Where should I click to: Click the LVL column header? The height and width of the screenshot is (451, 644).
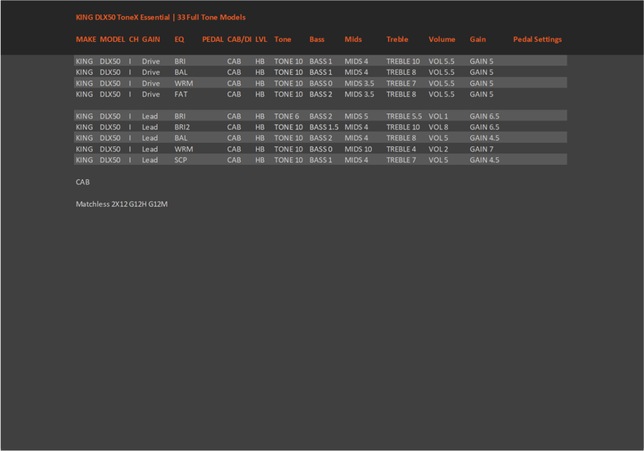(x=261, y=40)
